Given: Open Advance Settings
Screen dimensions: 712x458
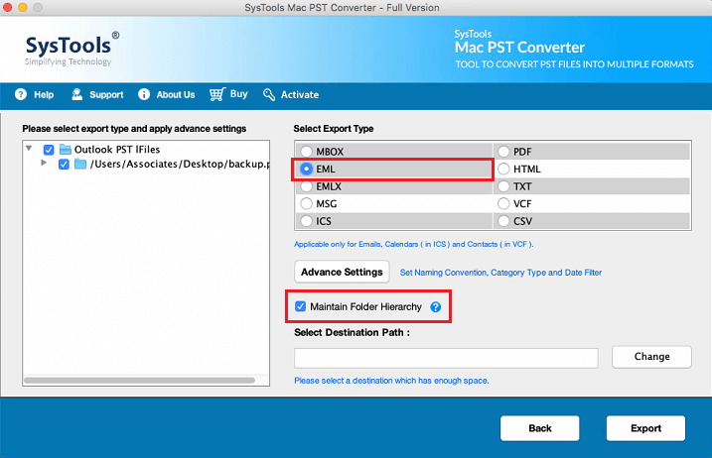Looking at the screenshot, I should pos(342,272).
